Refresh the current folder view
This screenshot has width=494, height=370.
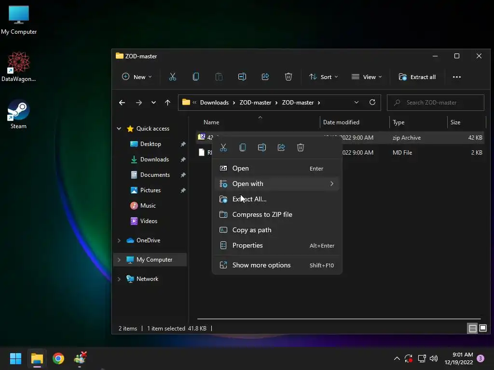372,102
